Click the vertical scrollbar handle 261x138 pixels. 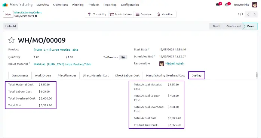tap(257, 75)
